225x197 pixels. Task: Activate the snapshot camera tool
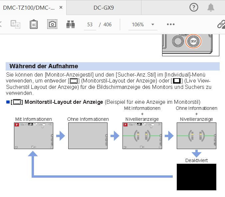52,24
